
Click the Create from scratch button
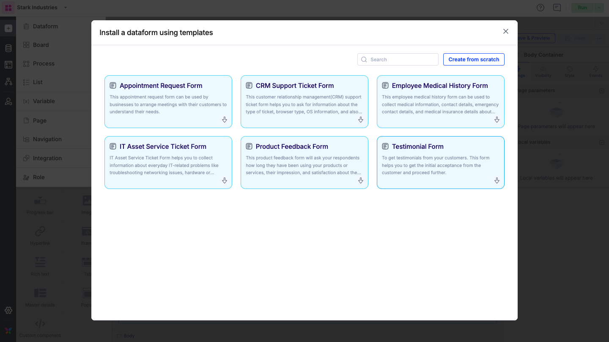(x=474, y=60)
